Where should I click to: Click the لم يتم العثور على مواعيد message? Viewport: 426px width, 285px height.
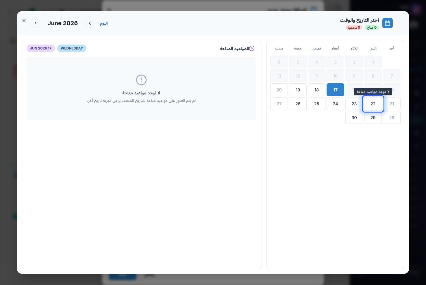141,100
